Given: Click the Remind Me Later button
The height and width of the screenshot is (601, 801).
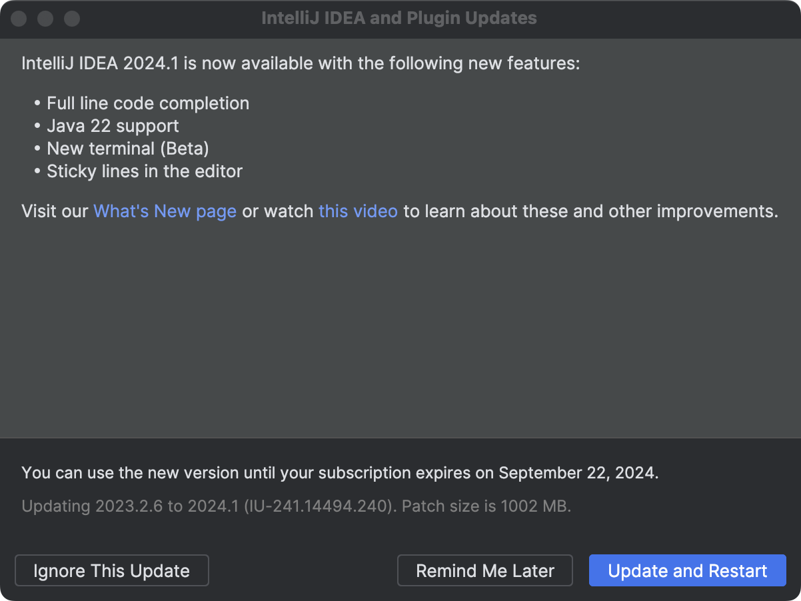Looking at the screenshot, I should (x=484, y=570).
